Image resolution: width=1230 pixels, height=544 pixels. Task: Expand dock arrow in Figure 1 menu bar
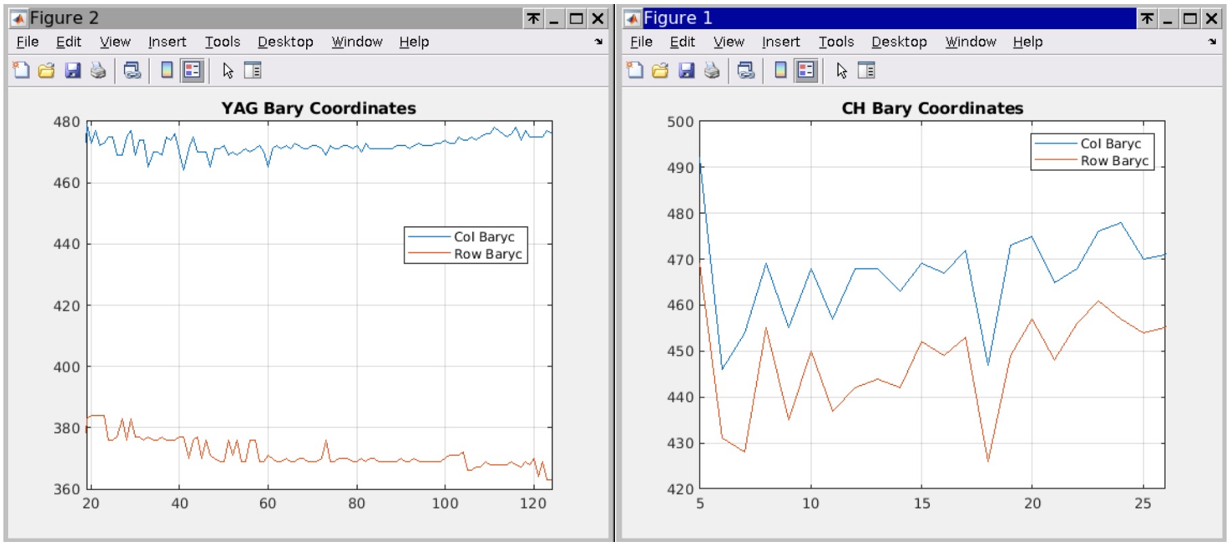click(x=1212, y=42)
